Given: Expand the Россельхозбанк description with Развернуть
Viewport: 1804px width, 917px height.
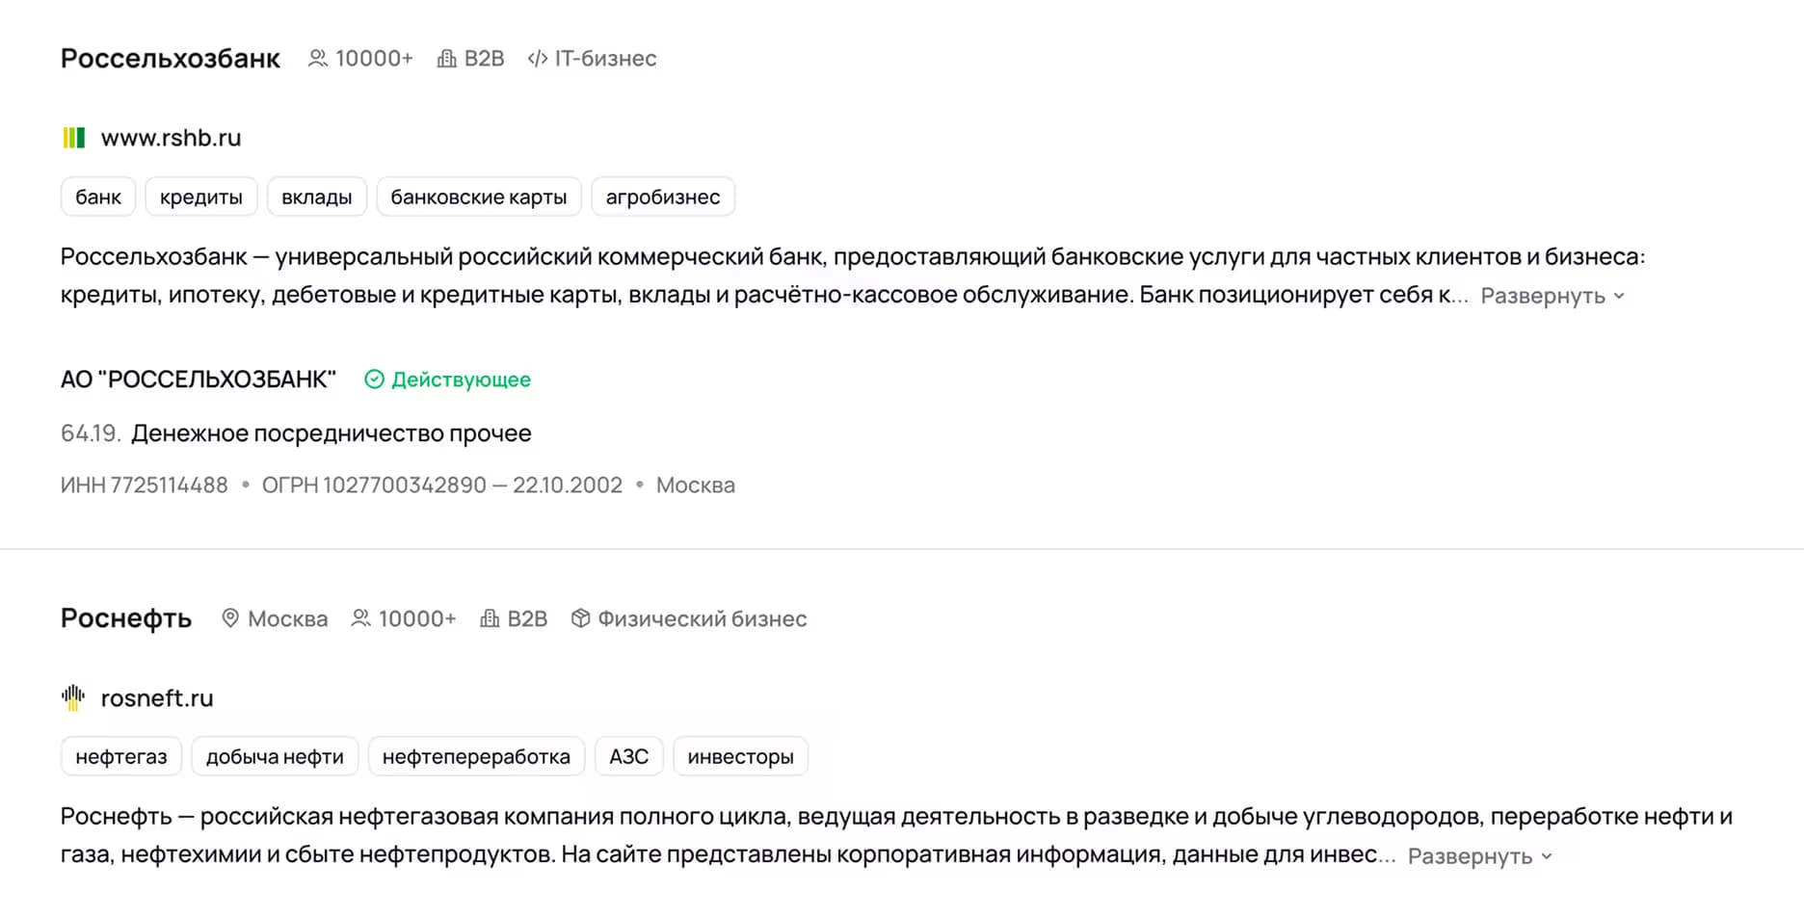Looking at the screenshot, I should tap(1552, 296).
